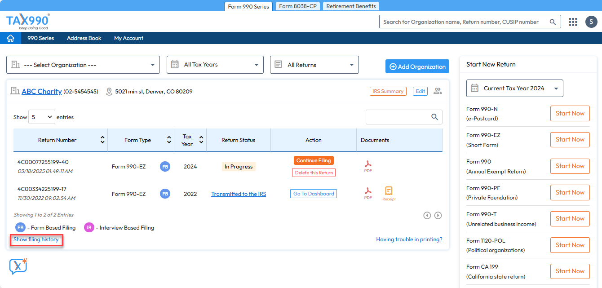Viewport: 602px width, 288px height.
Task: Change the Show entries count dropdown
Action: pyautogui.click(x=42, y=117)
